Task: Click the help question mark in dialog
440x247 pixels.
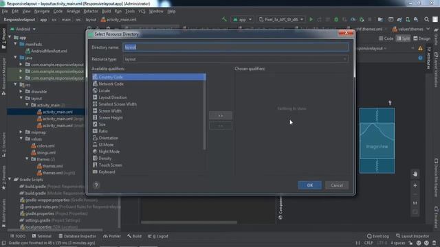Action: pyautogui.click(x=96, y=185)
